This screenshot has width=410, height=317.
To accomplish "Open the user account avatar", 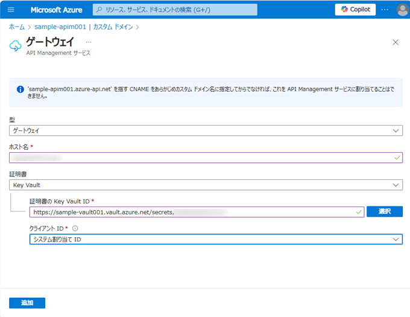I will point(402,10).
